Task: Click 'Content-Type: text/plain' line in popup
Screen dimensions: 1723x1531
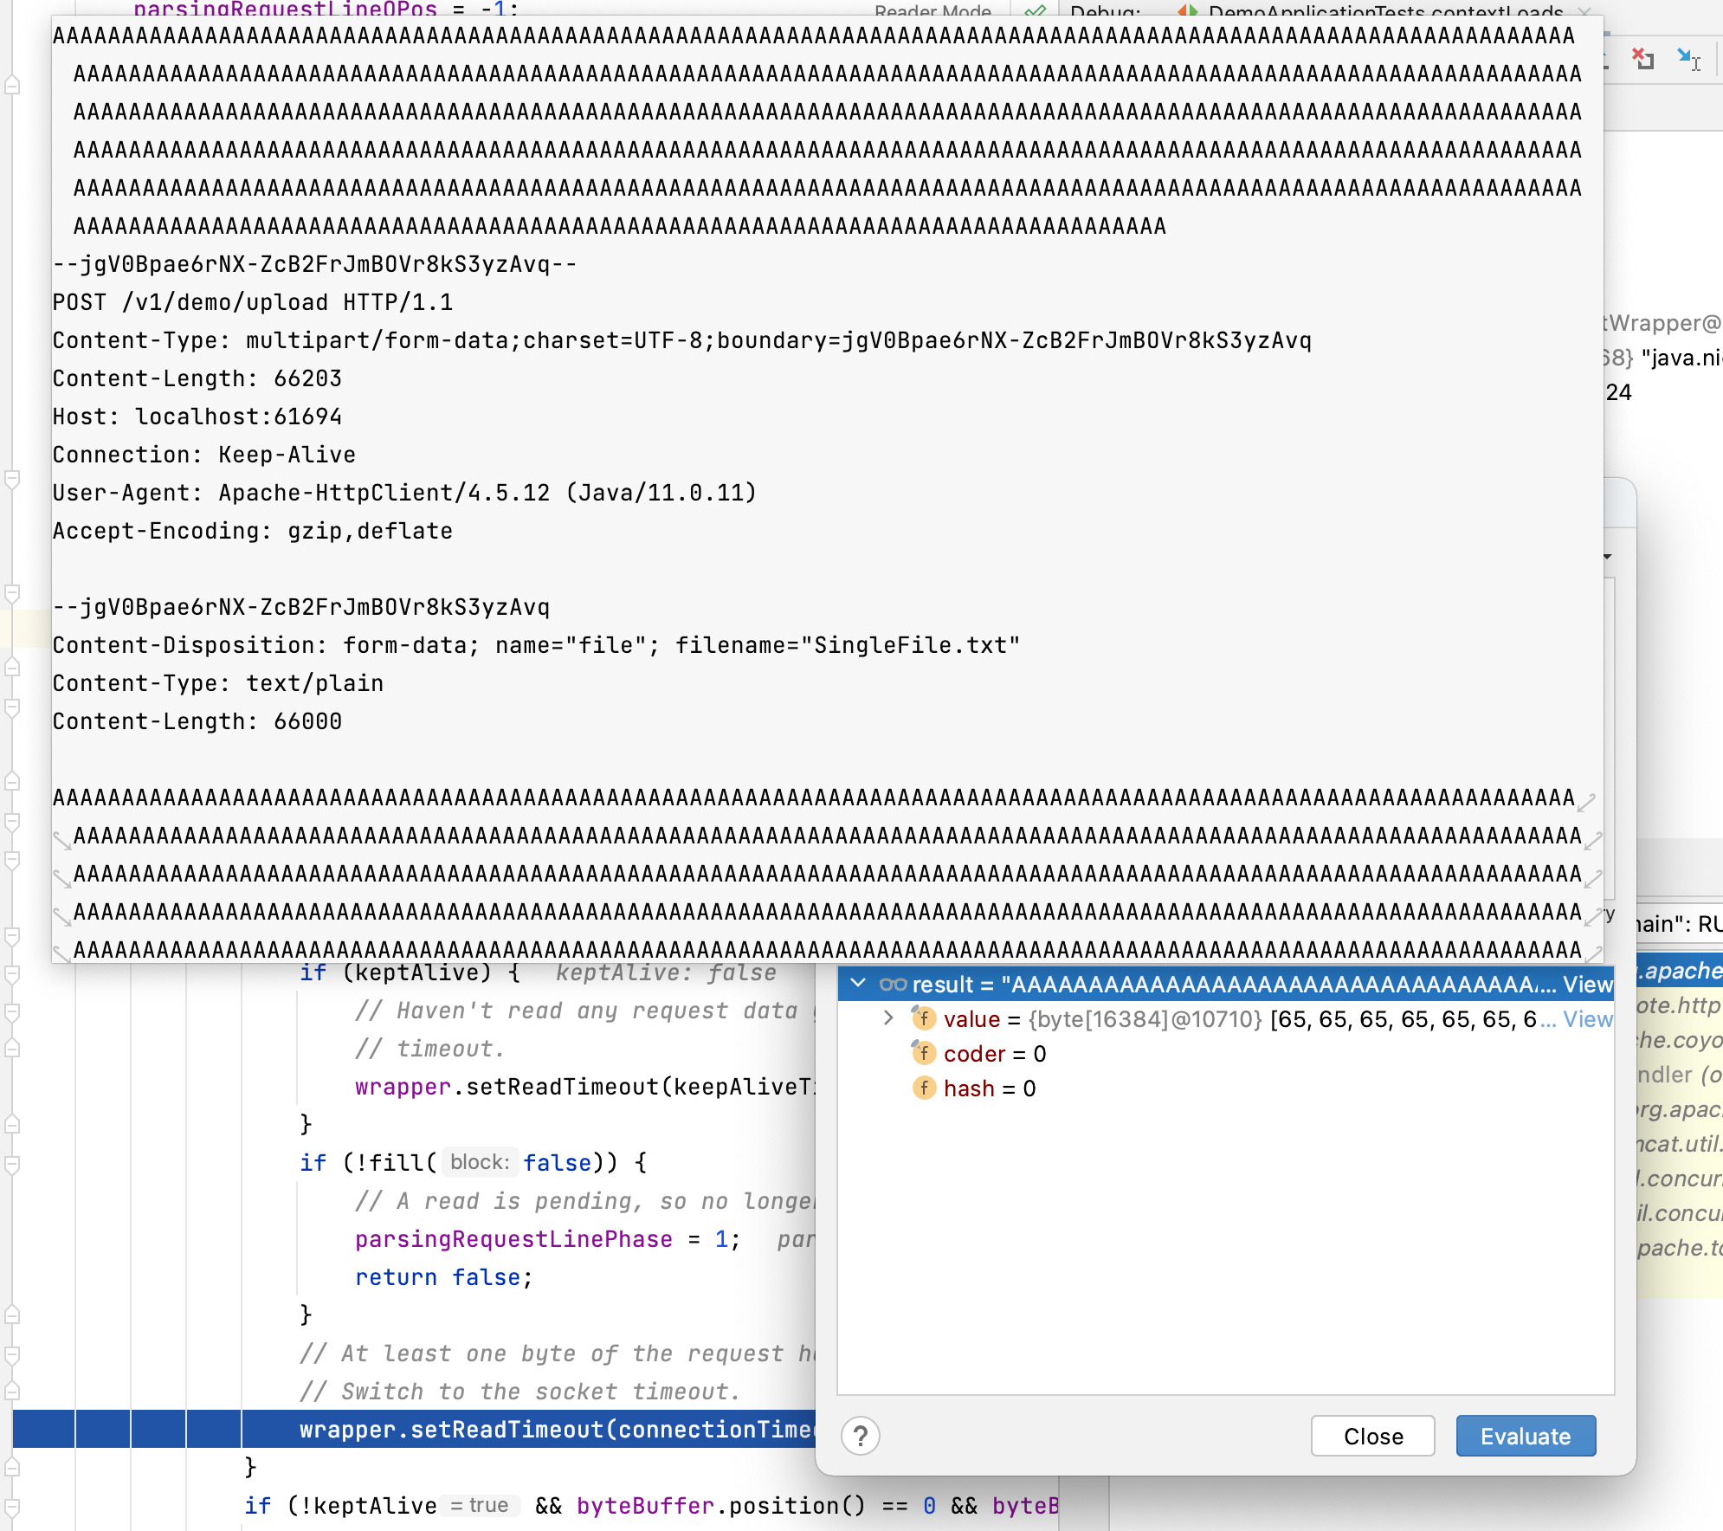Action: click(218, 683)
